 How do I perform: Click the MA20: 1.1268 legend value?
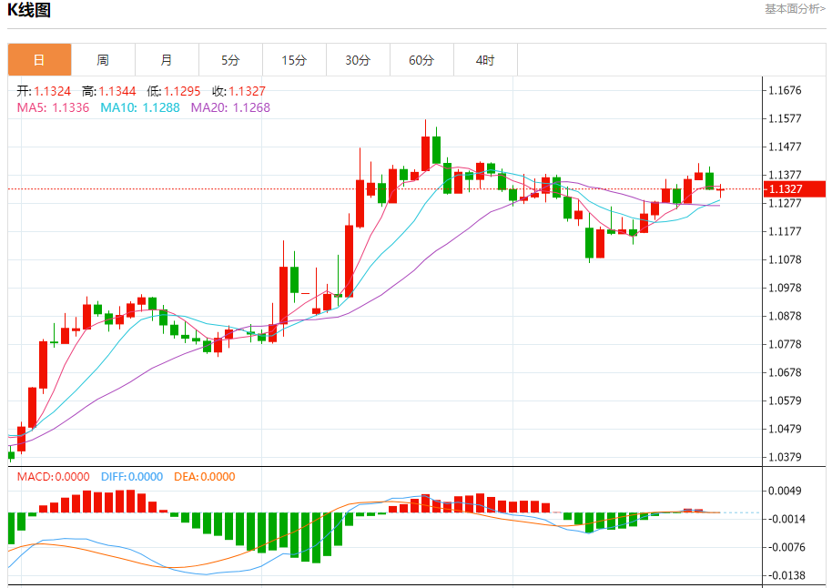tap(231, 107)
